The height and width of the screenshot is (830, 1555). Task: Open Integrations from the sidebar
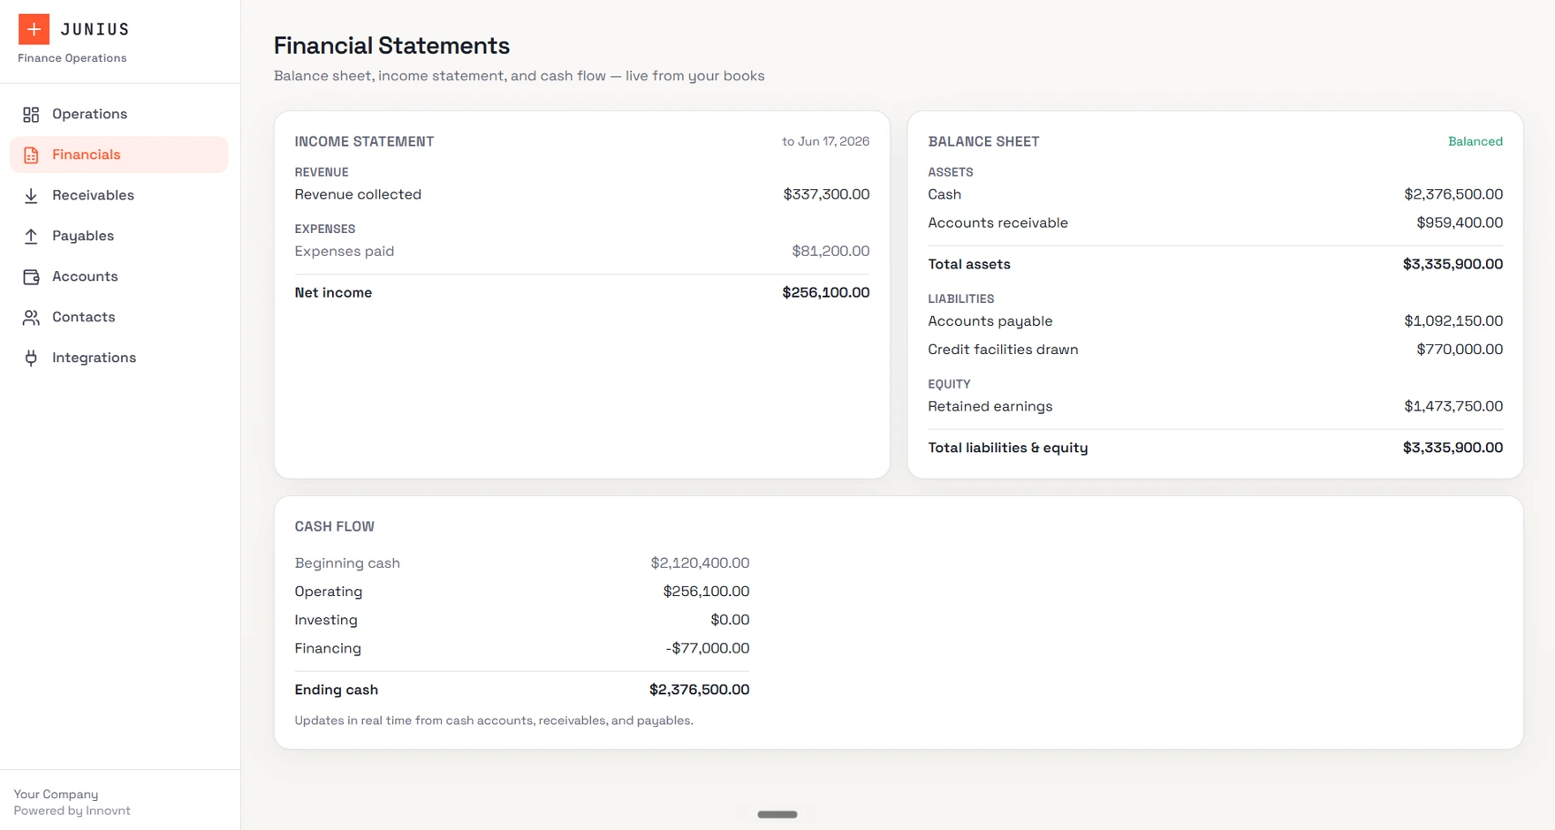(118, 358)
